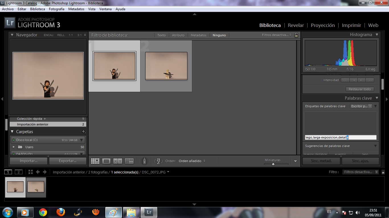Open the Fotografía menu

click(x=57, y=9)
